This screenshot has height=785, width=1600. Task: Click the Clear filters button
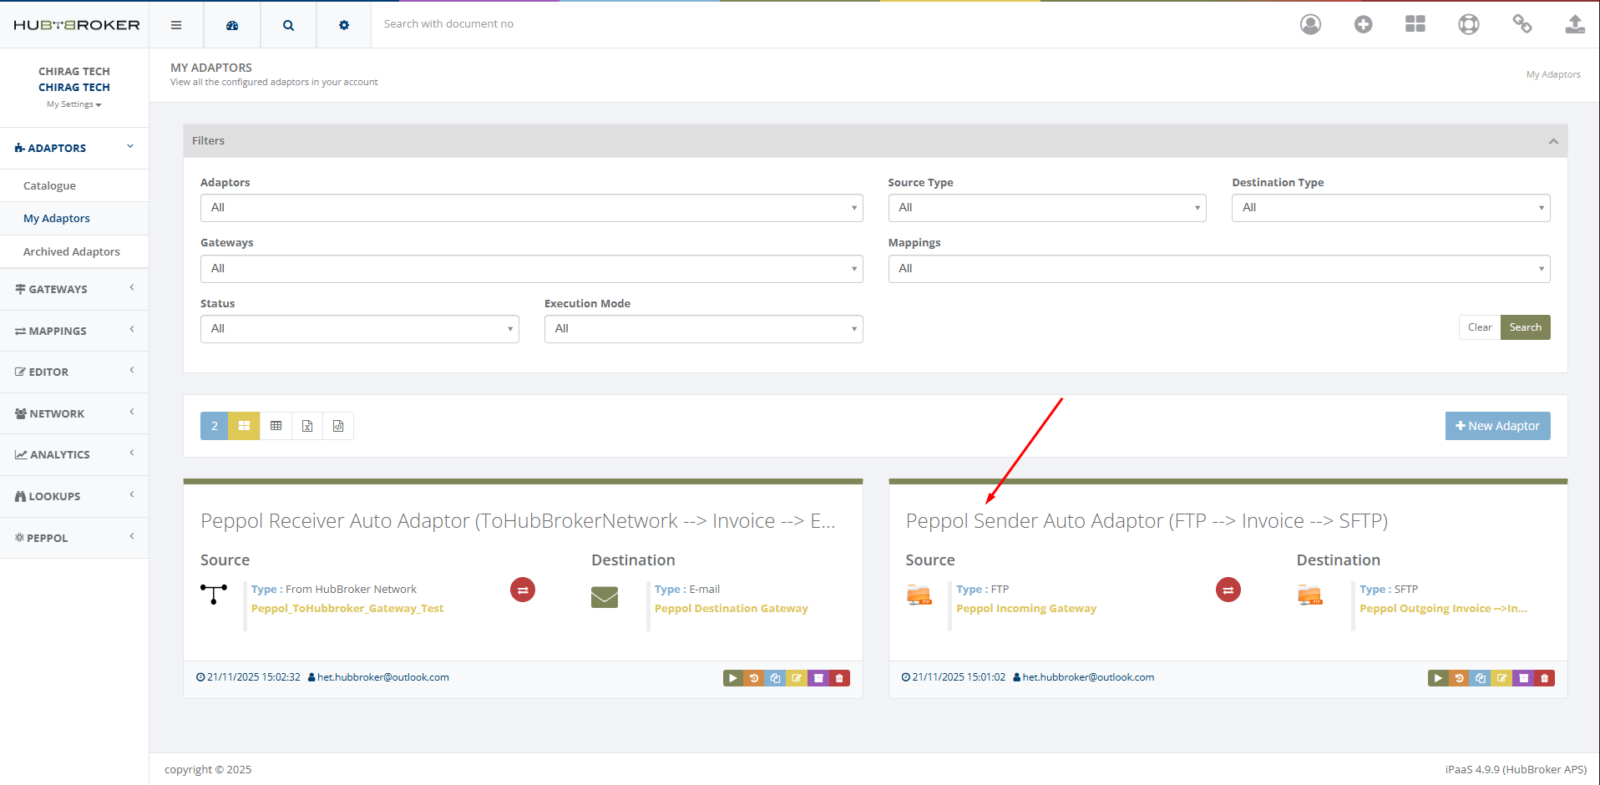[1479, 327]
